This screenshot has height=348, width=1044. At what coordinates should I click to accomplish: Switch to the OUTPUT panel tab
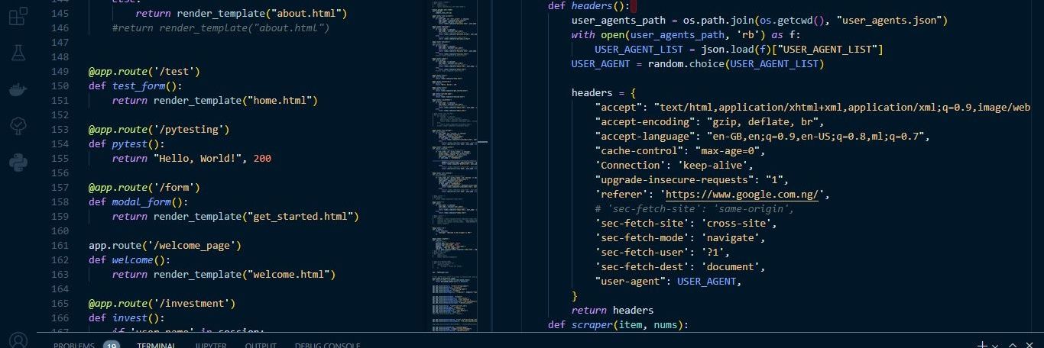(x=261, y=345)
